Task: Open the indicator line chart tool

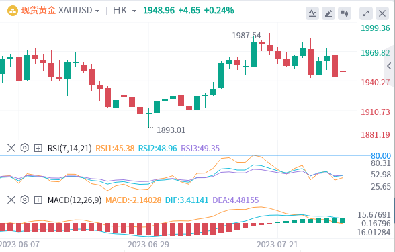Action: tap(312, 13)
